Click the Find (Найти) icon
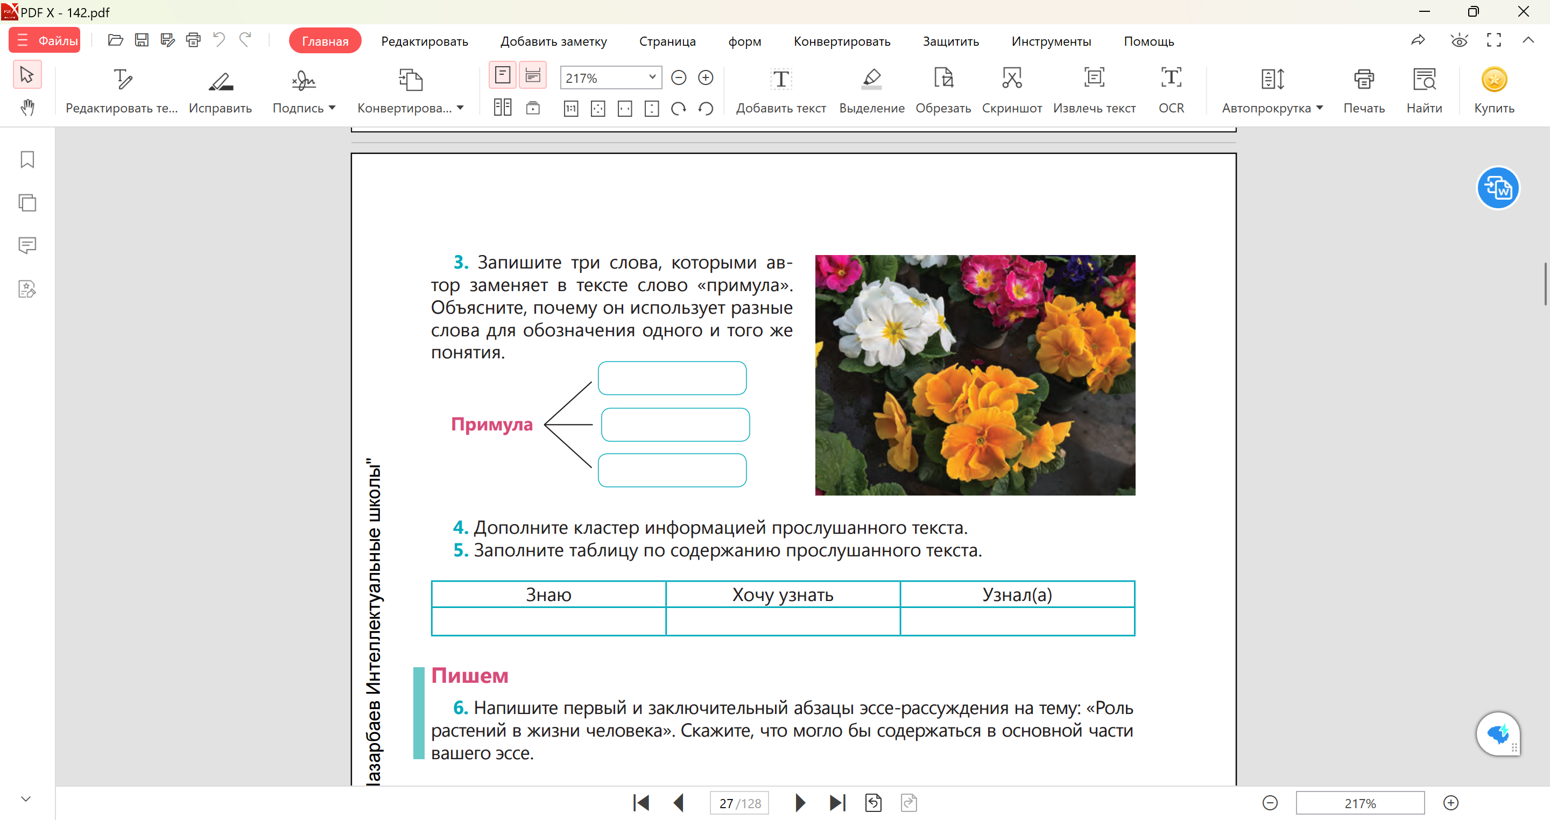 (1424, 79)
